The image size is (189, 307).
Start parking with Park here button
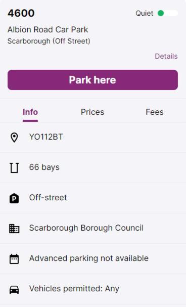(x=93, y=80)
